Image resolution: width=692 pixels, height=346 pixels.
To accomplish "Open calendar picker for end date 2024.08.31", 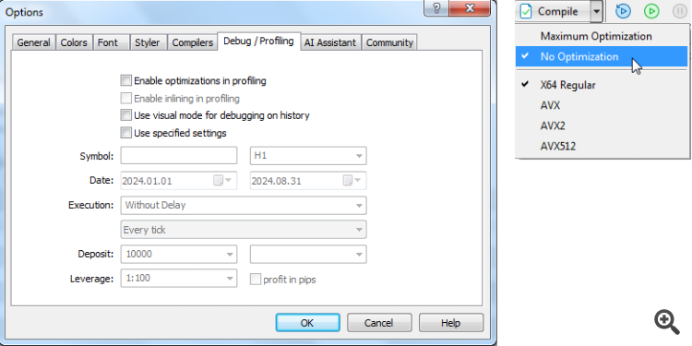I will point(351,181).
